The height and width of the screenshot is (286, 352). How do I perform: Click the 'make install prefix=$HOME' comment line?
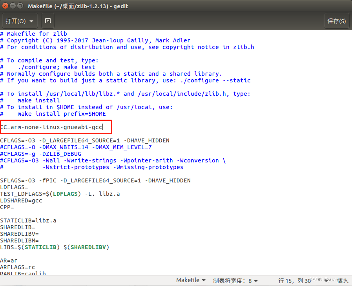point(53,114)
